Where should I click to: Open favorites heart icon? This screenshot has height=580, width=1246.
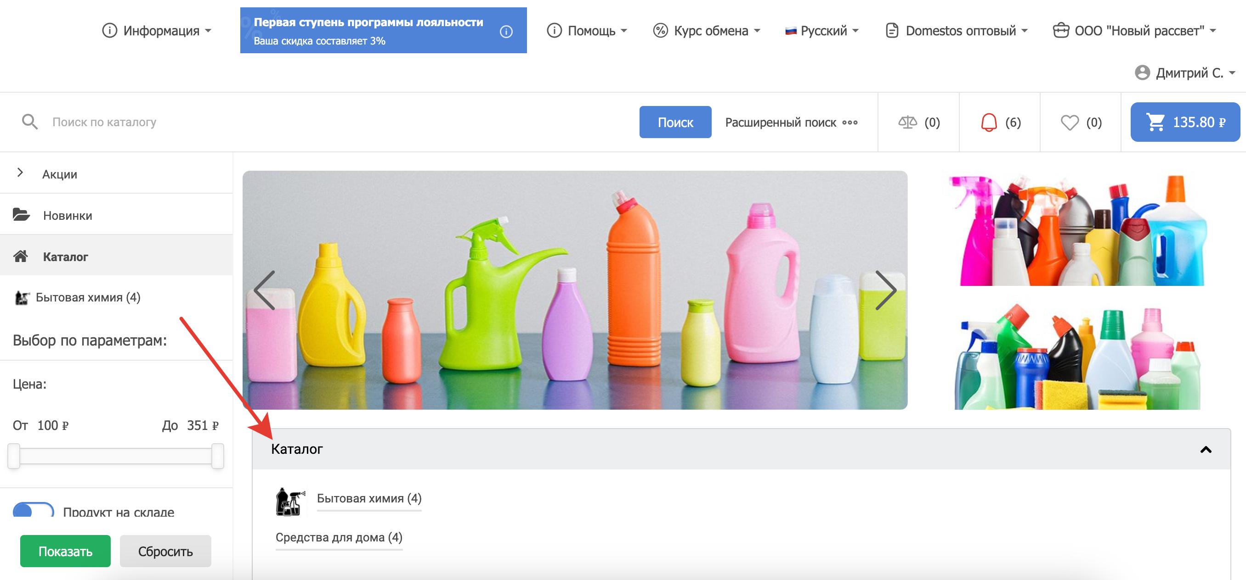click(1069, 122)
